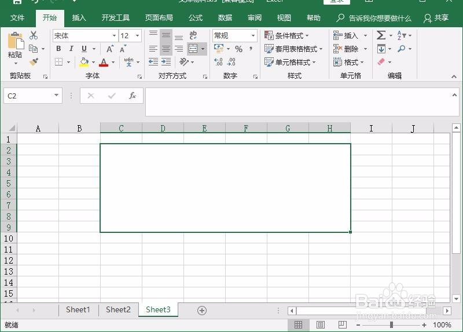Toggle Underline formatting
This screenshot has width=463, height=332.
click(x=84, y=49)
